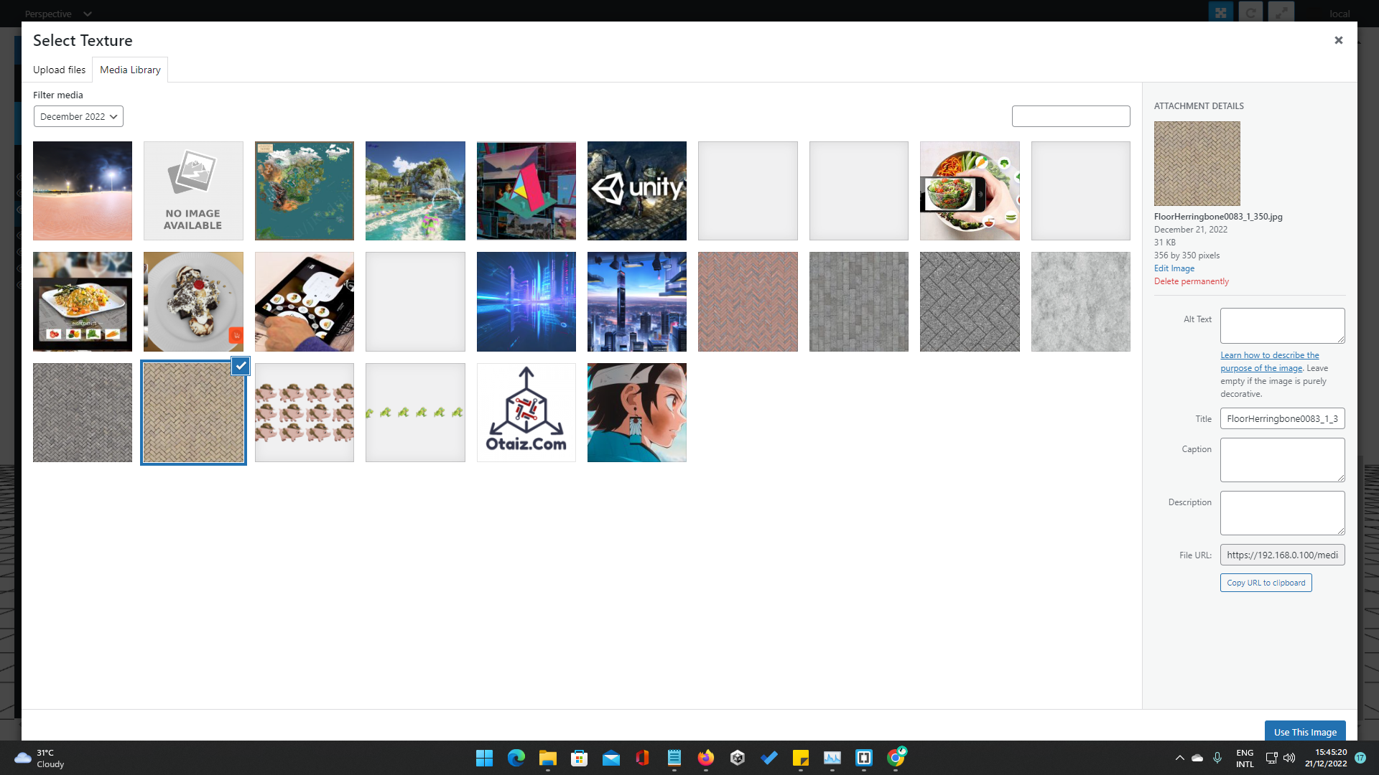Select the tropical water park thumbnail
This screenshot has width=1379, height=775.
(x=415, y=191)
